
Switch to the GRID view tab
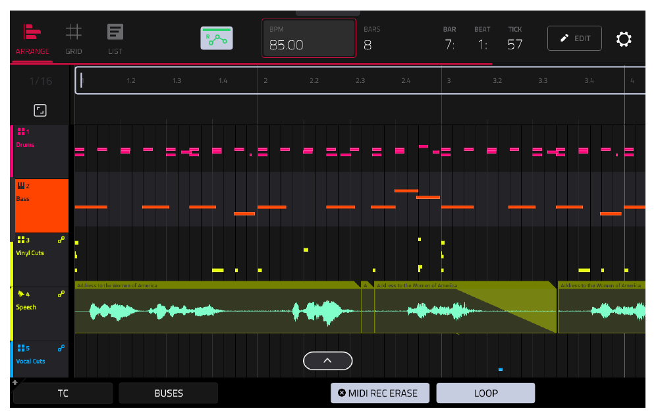[74, 40]
